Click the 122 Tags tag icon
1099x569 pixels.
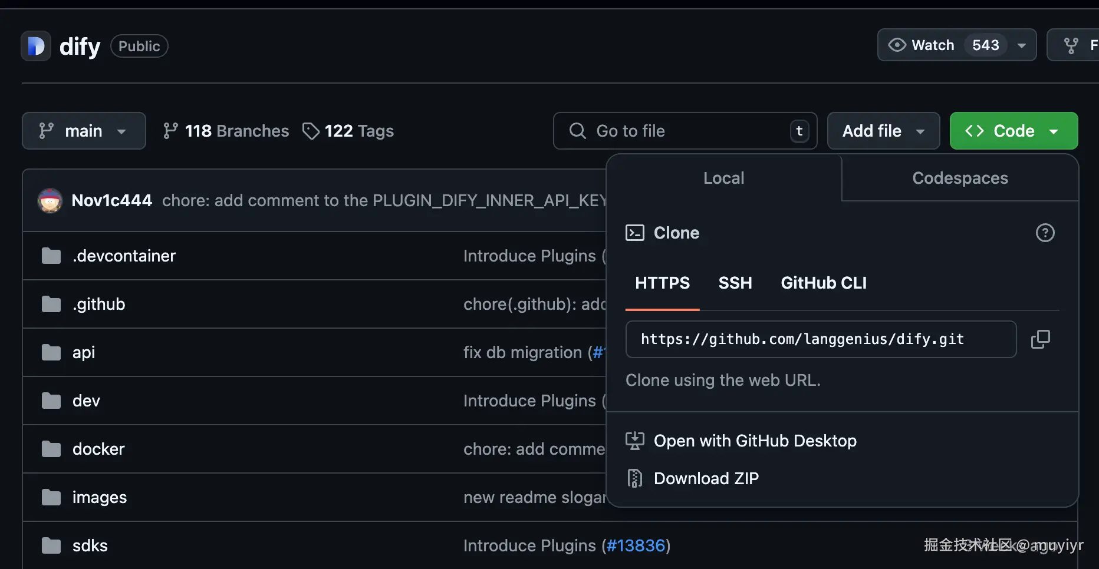(x=311, y=131)
